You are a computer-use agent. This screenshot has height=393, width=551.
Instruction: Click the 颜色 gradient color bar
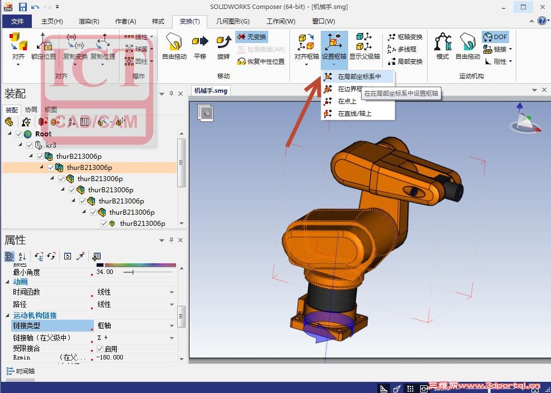click(140, 264)
